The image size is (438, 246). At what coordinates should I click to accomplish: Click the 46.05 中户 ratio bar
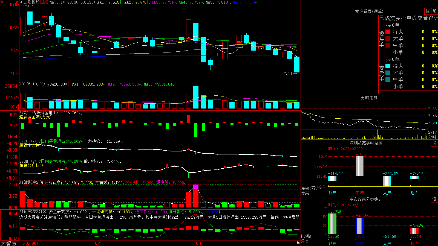[x=360, y=226]
